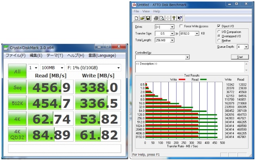This screenshot has height=161, width=255.
Task: Open the Queue Depth dropdown
Action: pyautogui.click(x=246, y=47)
